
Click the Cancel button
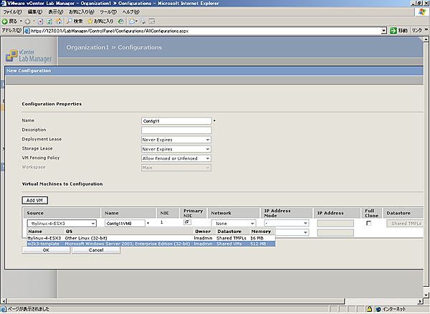point(96,250)
